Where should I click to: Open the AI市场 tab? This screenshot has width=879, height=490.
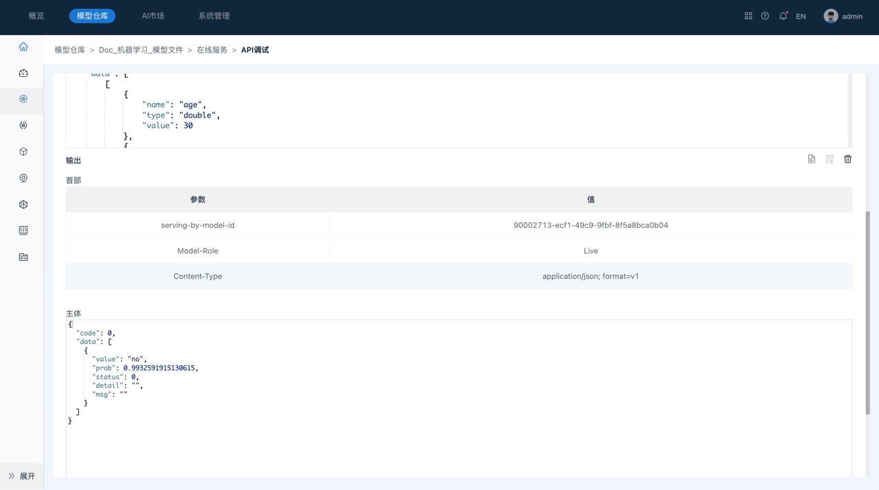[x=152, y=16]
